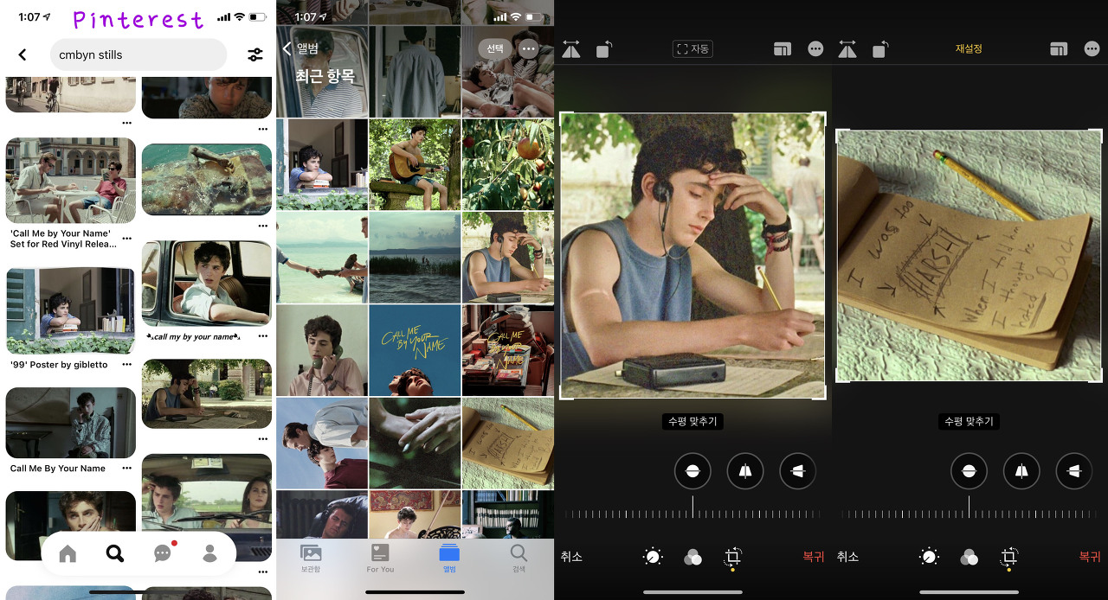The height and width of the screenshot is (600, 1108).
Task: Go back to 앨범 in Photos
Action: (300, 48)
